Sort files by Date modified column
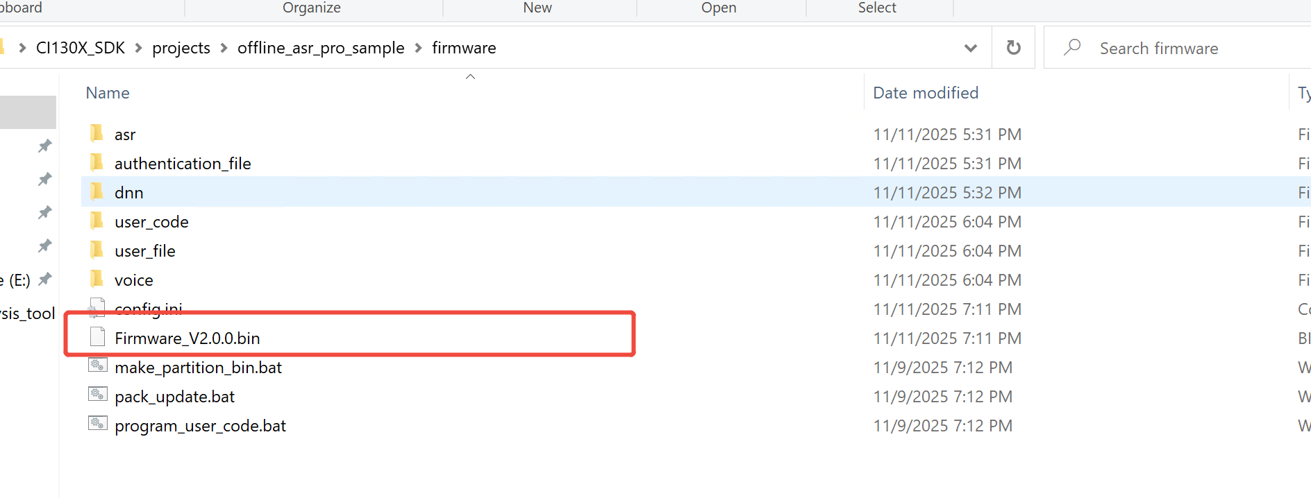1311x498 pixels. coord(925,93)
